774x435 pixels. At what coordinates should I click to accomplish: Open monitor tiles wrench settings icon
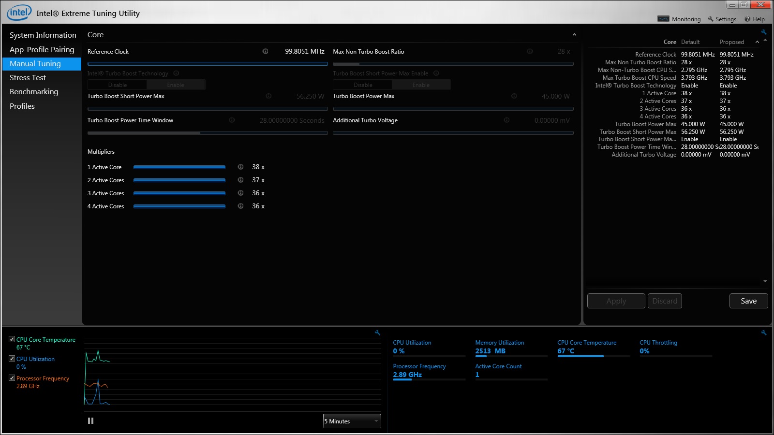[764, 333]
